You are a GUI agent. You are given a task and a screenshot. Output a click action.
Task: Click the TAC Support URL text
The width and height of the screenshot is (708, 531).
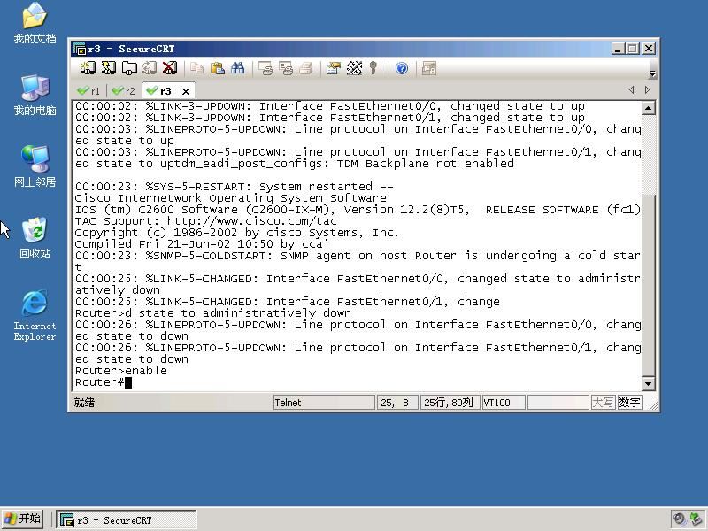[252, 221]
